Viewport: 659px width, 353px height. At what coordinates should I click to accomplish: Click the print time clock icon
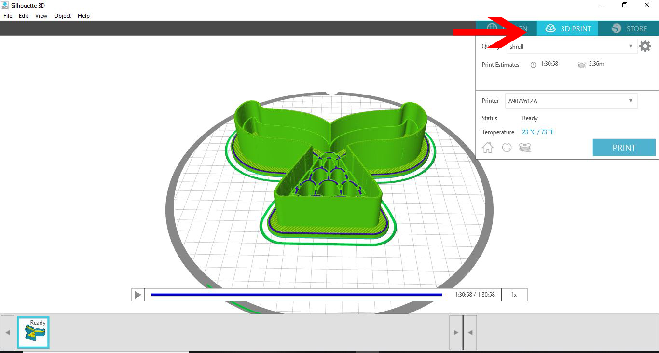[x=534, y=65]
